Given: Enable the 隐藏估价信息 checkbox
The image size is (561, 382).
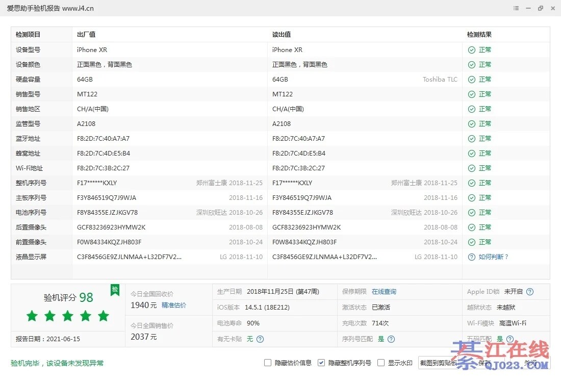Looking at the screenshot, I should click(268, 363).
